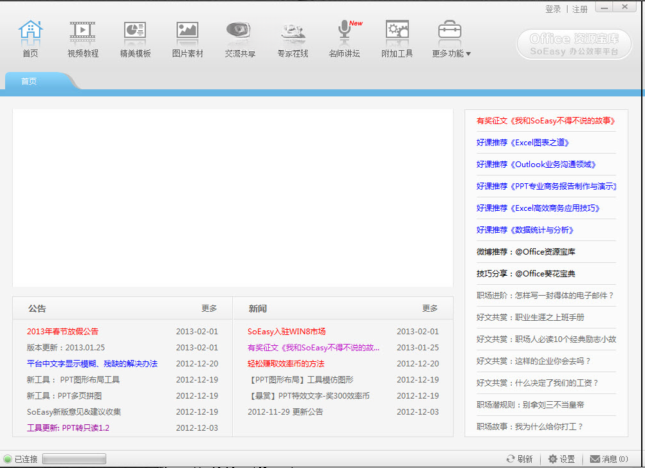Click the Office 资源宝库 logo banner

click(x=574, y=44)
